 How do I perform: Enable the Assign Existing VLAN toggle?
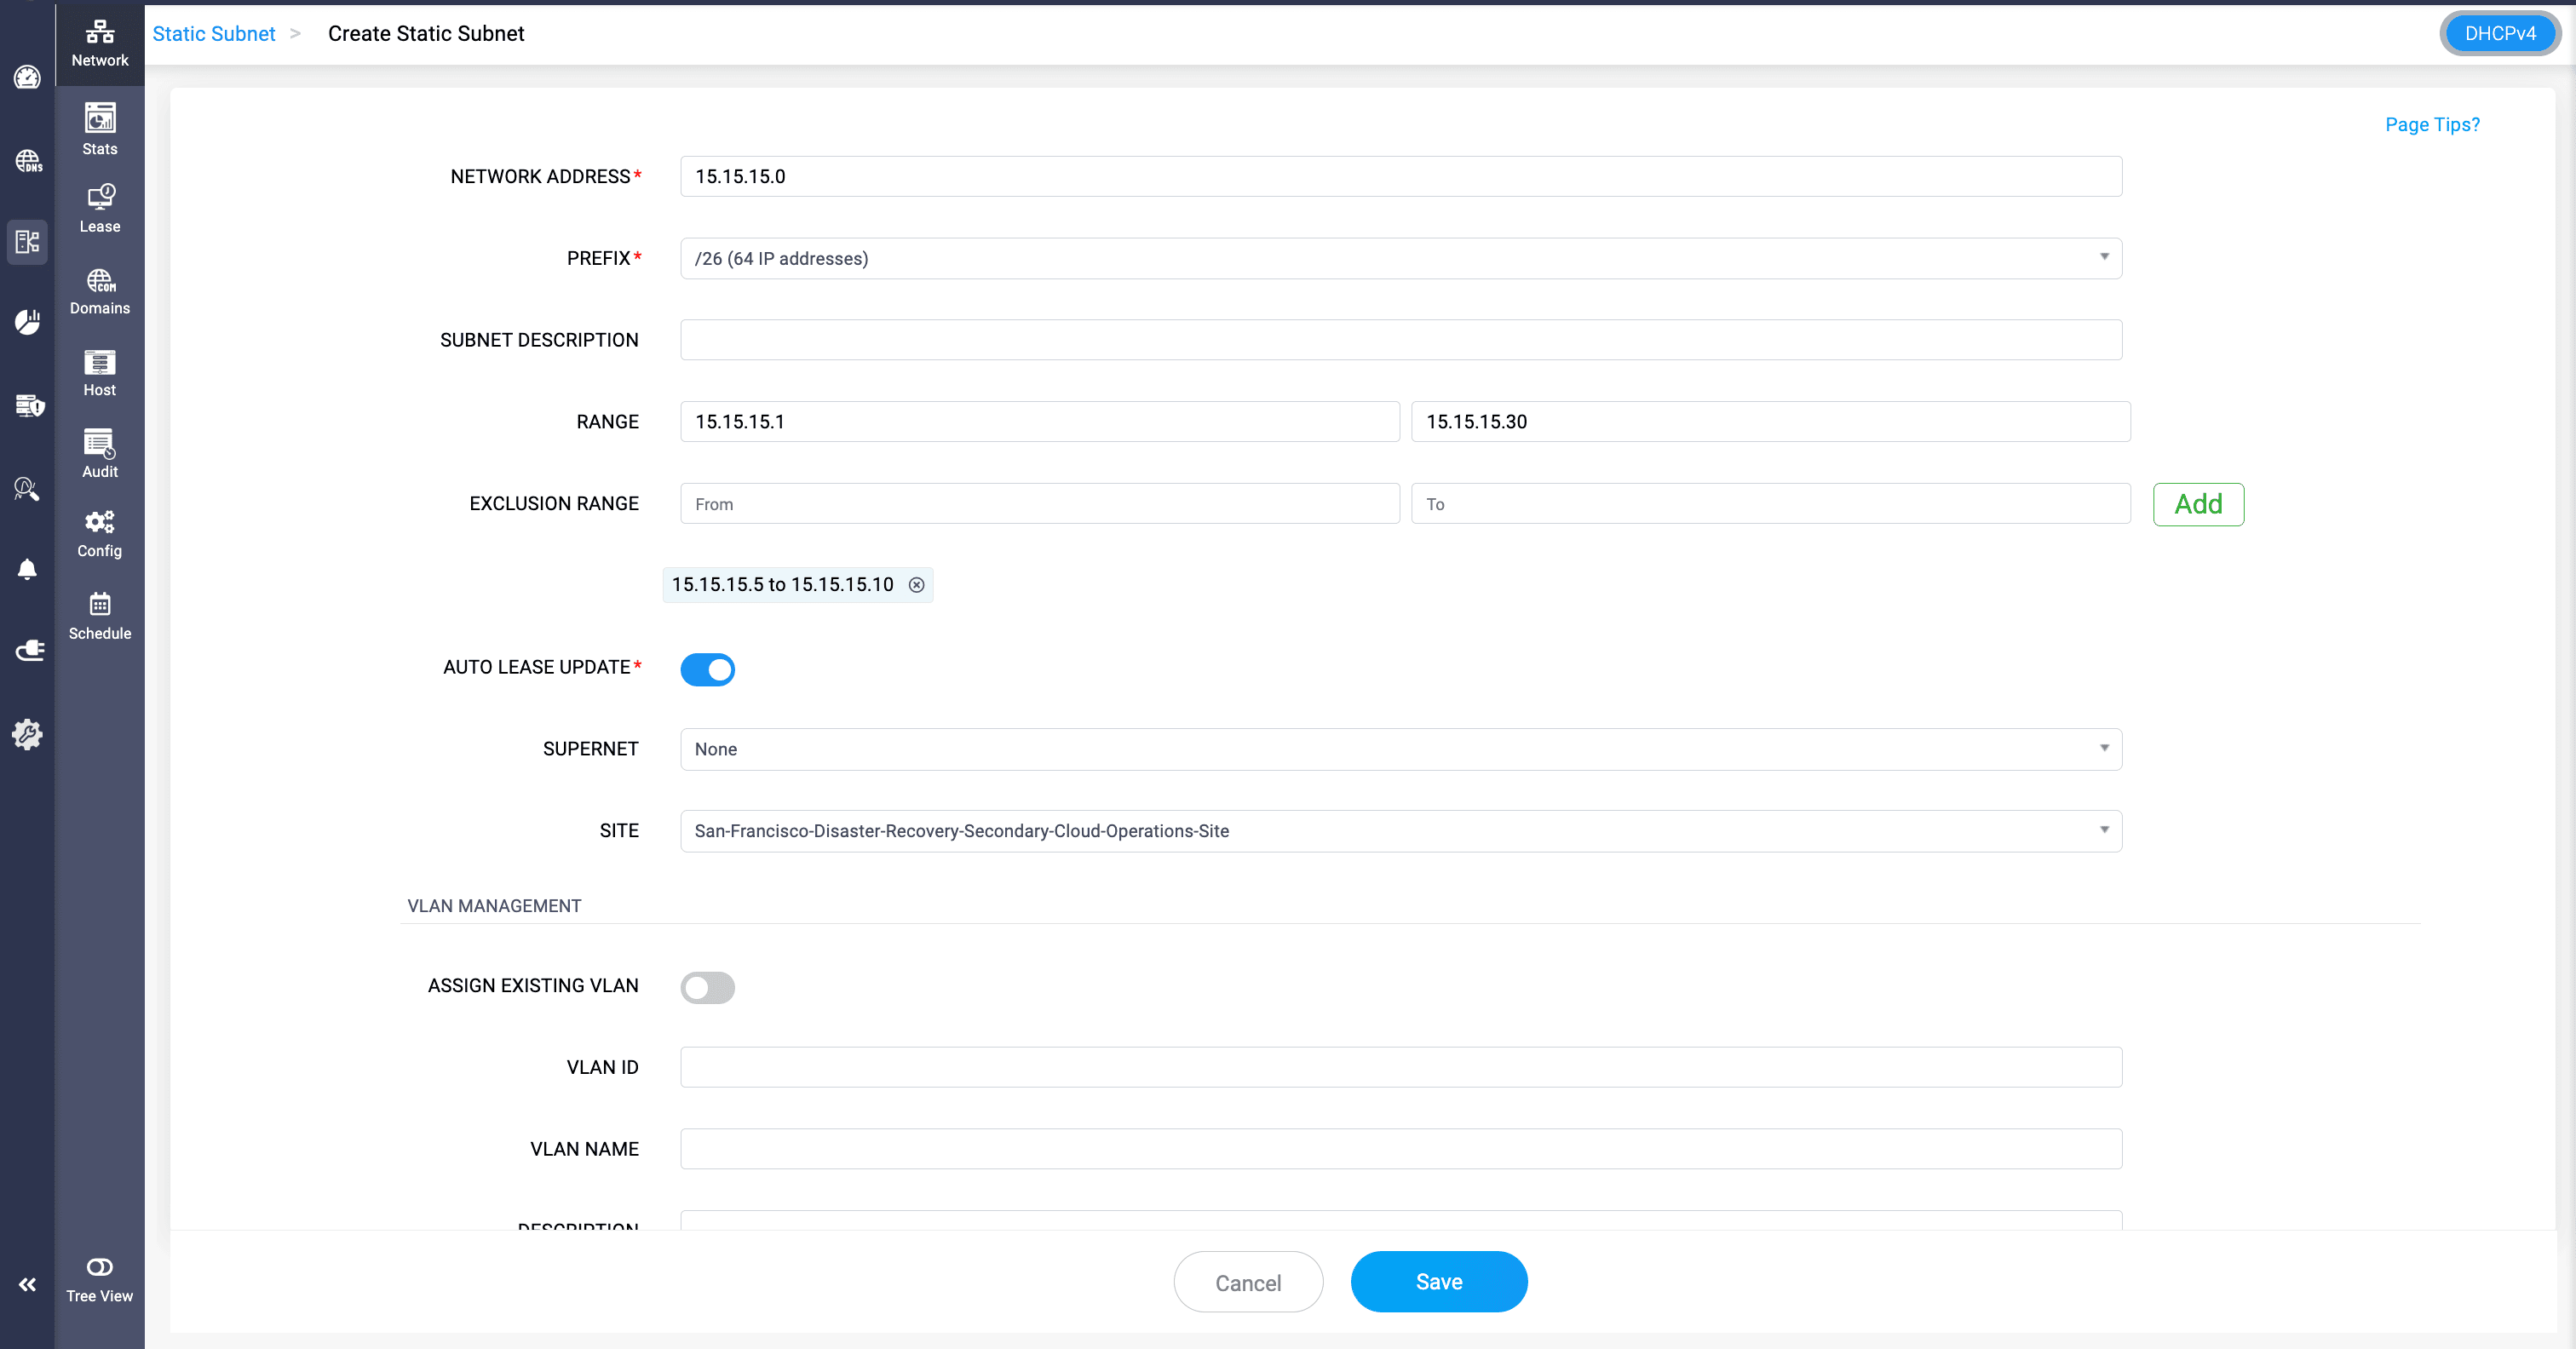[707, 987]
